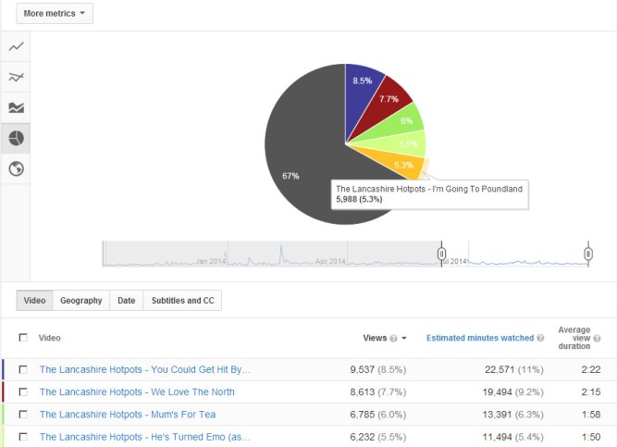Click the 6,232 (5.5%) views value
This screenshot has height=447, width=617.
point(377,437)
